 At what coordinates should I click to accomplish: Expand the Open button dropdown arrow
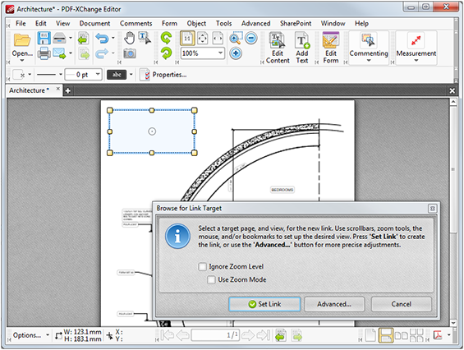(22, 61)
